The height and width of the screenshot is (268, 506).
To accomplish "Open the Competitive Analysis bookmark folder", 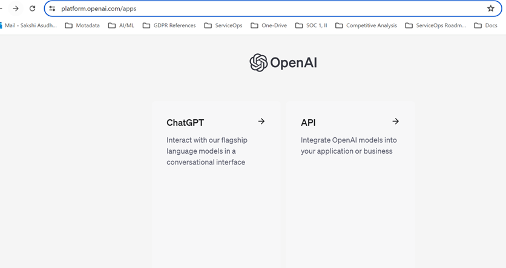I will [366, 25].
